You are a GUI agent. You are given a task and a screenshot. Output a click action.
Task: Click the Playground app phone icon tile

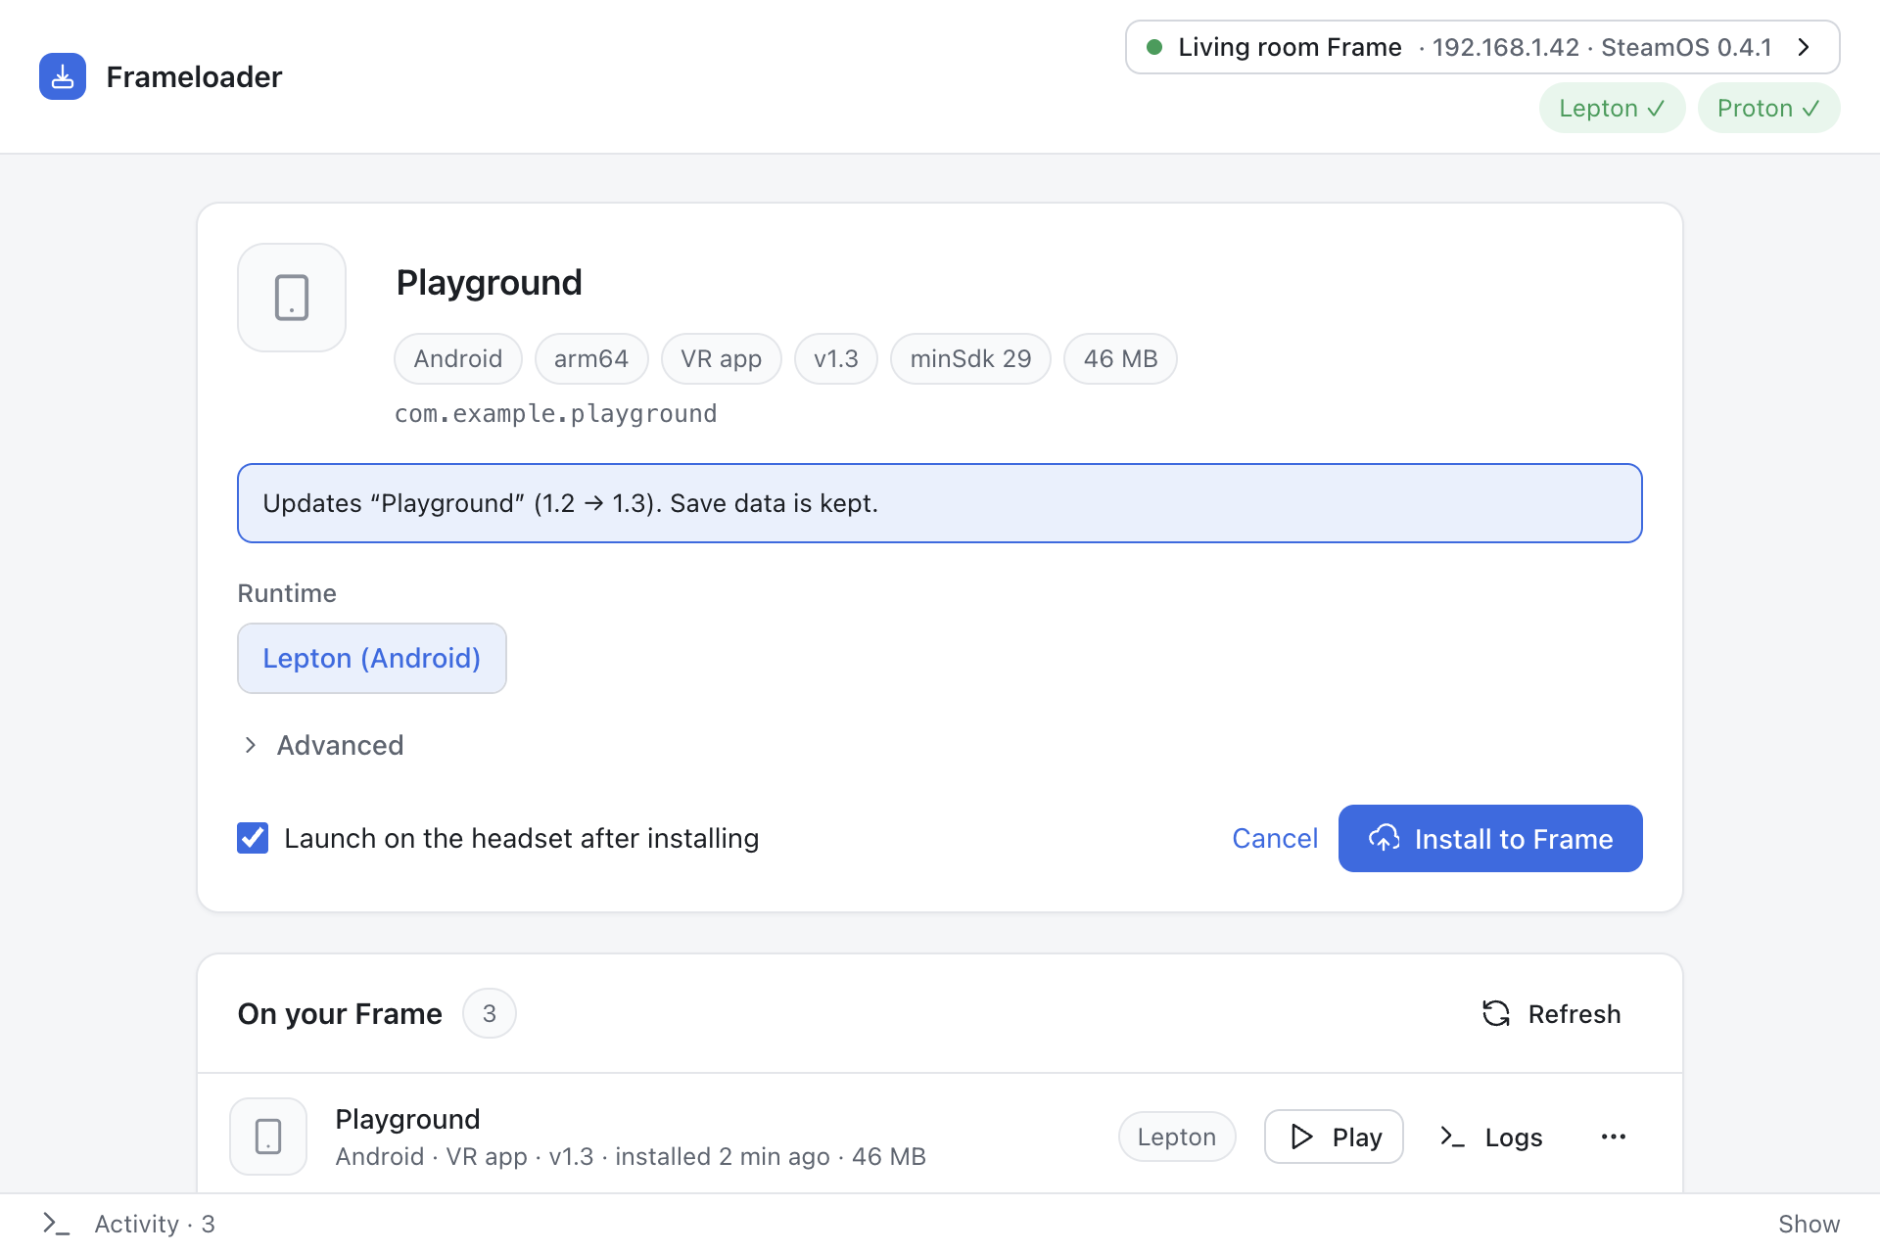(292, 298)
